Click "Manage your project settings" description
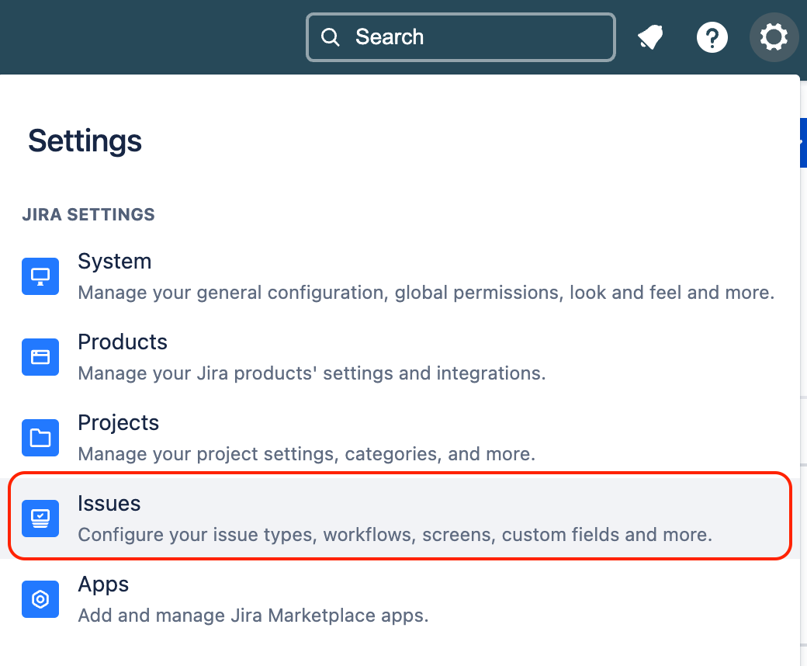Viewport: 807px width, 666px height. point(307,454)
